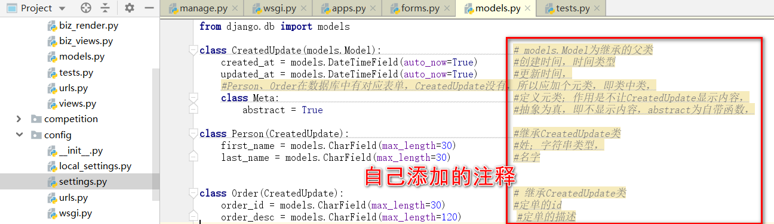Screen dimensions: 774x224
Task: Click order_desc CharField line
Action: coord(341,217)
